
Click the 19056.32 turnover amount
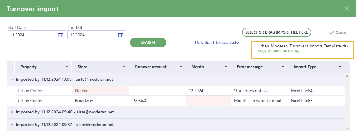[140, 101]
